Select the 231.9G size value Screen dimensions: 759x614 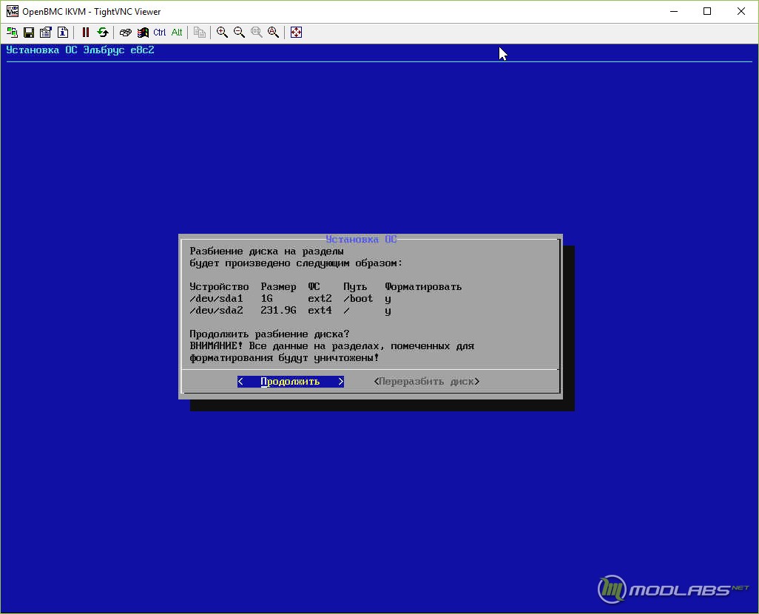[x=278, y=311]
